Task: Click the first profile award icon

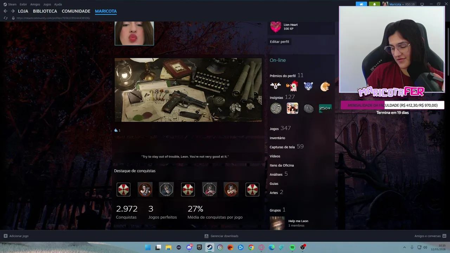Action: point(276,86)
